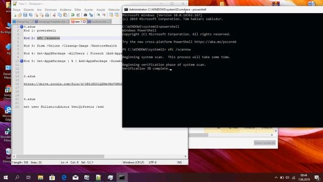Open the Ayarlar menu
Viewport: 323px width, 182px height.
point(89,10)
